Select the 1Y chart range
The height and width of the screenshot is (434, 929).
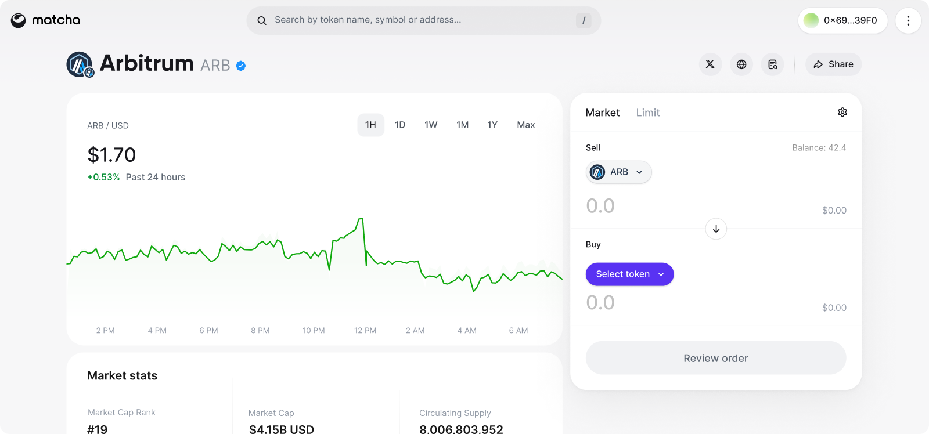click(492, 125)
